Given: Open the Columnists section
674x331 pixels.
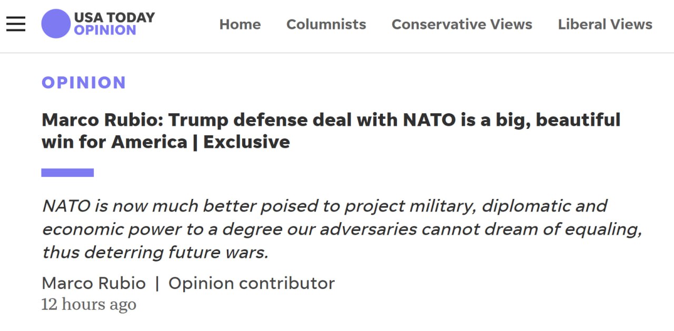Looking at the screenshot, I should [326, 24].
